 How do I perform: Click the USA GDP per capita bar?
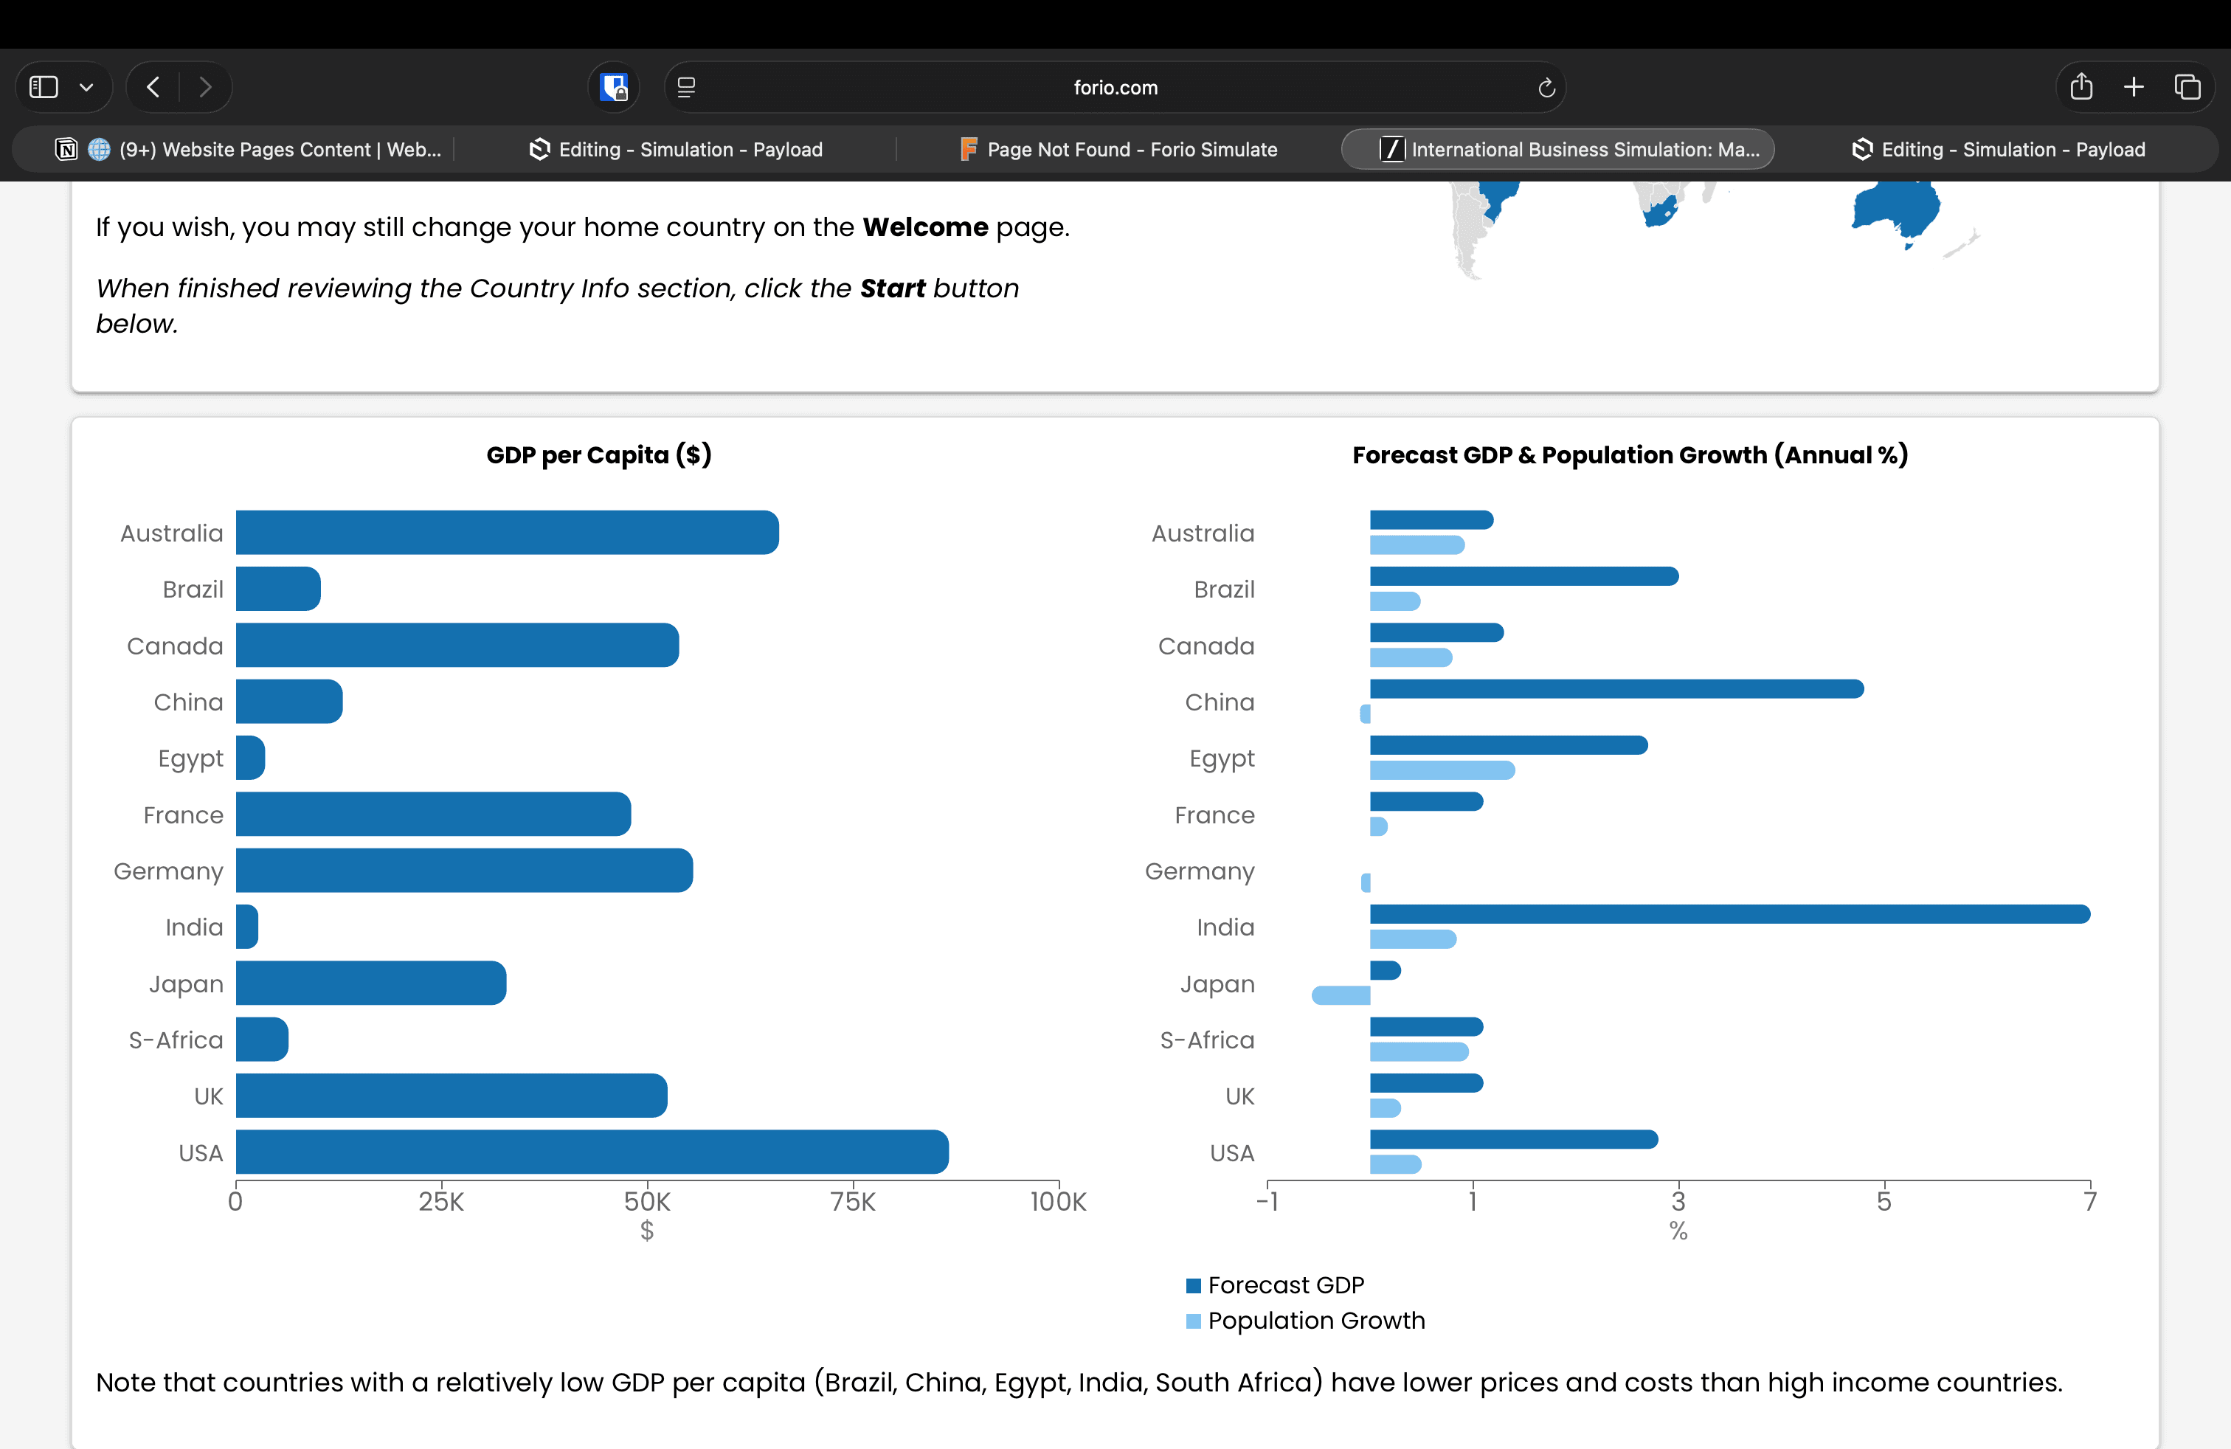[590, 1151]
